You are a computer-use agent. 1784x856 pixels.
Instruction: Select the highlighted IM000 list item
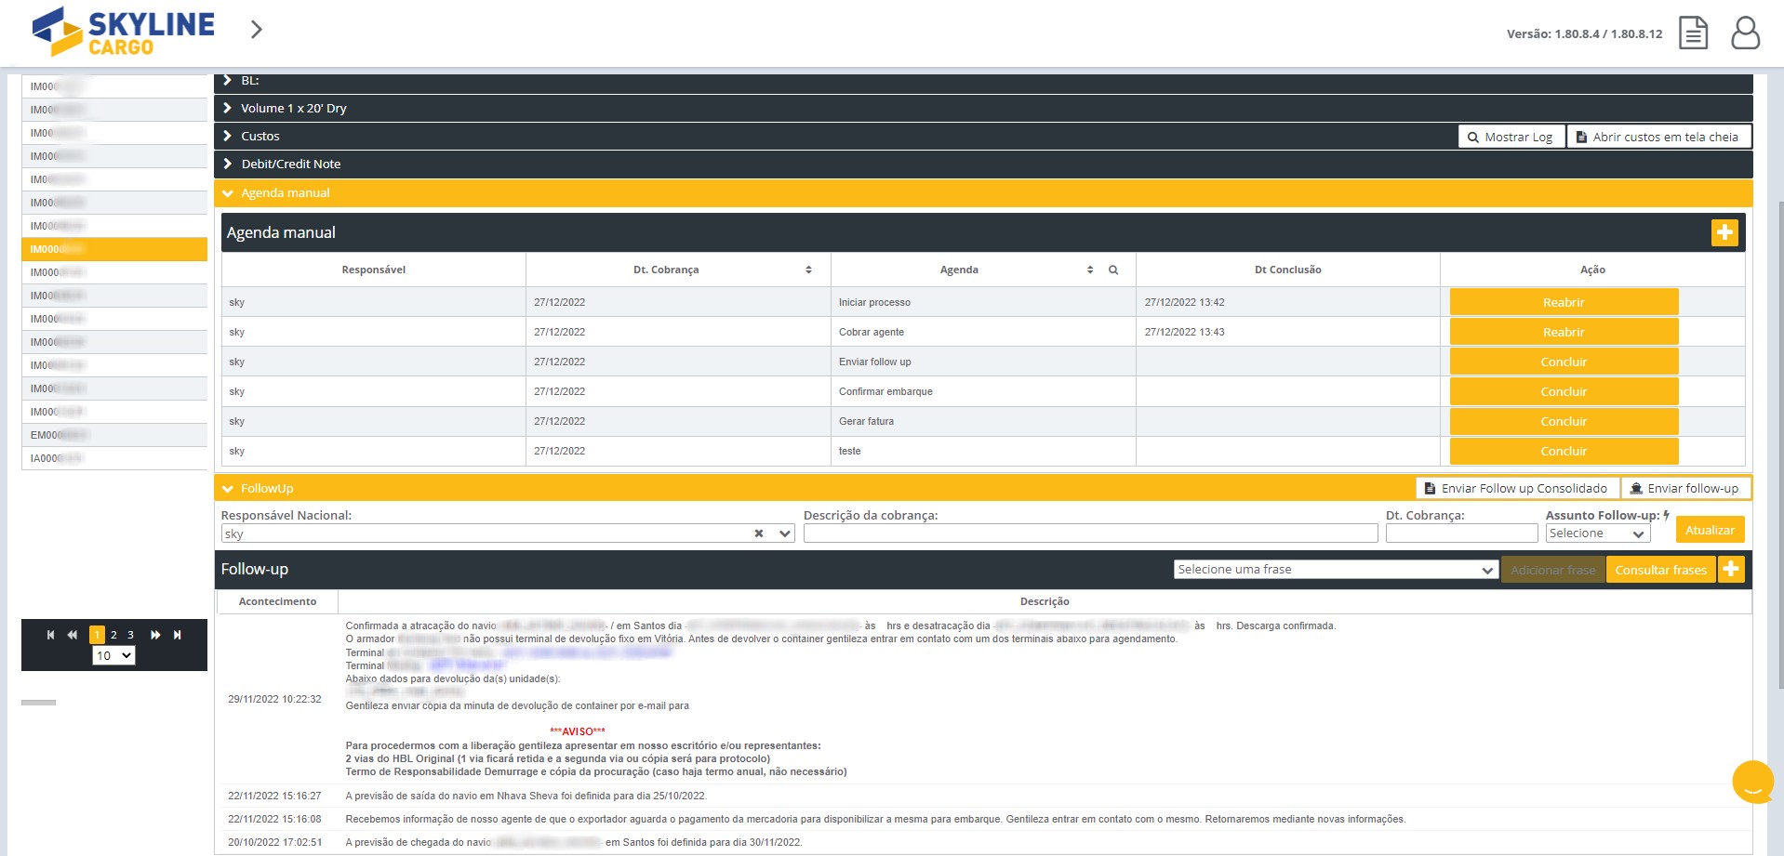point(113,249)
